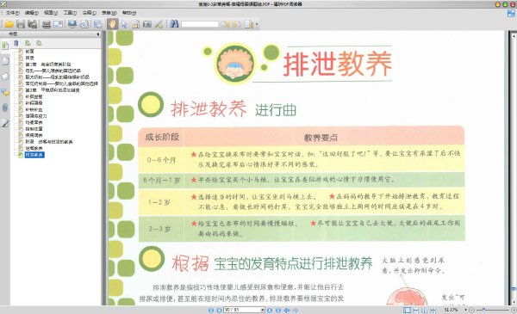
Task: Select the 附录 bookmark
Action: coord(49,142)
